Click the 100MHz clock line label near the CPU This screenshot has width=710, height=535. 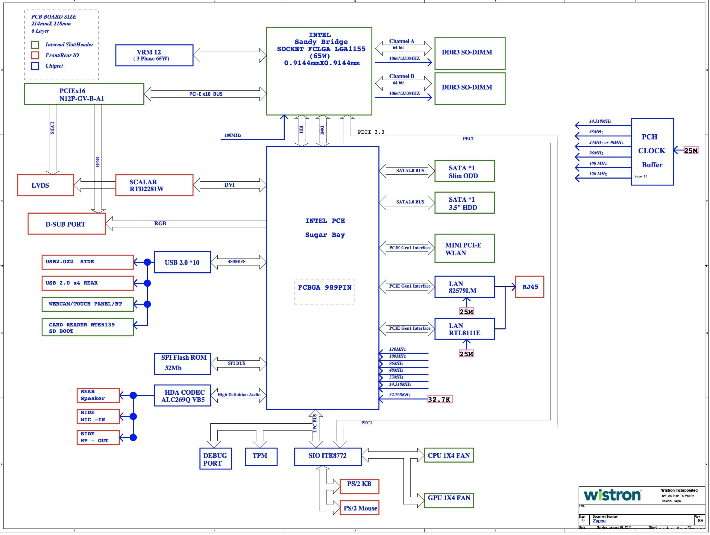coord(233,135)
